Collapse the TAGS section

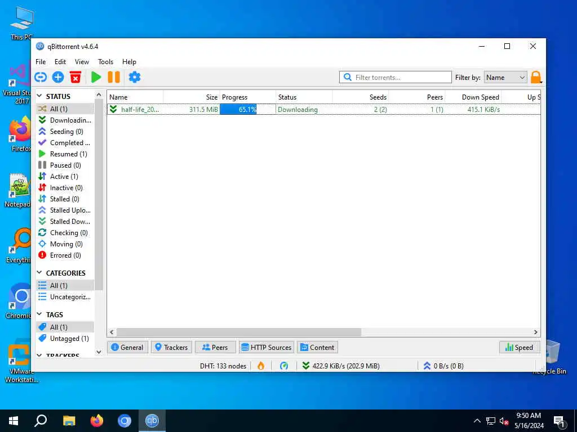point(40,314)
